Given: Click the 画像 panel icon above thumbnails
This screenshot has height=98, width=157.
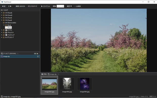Looking at the screenshot, I should (x=42, y=74).
